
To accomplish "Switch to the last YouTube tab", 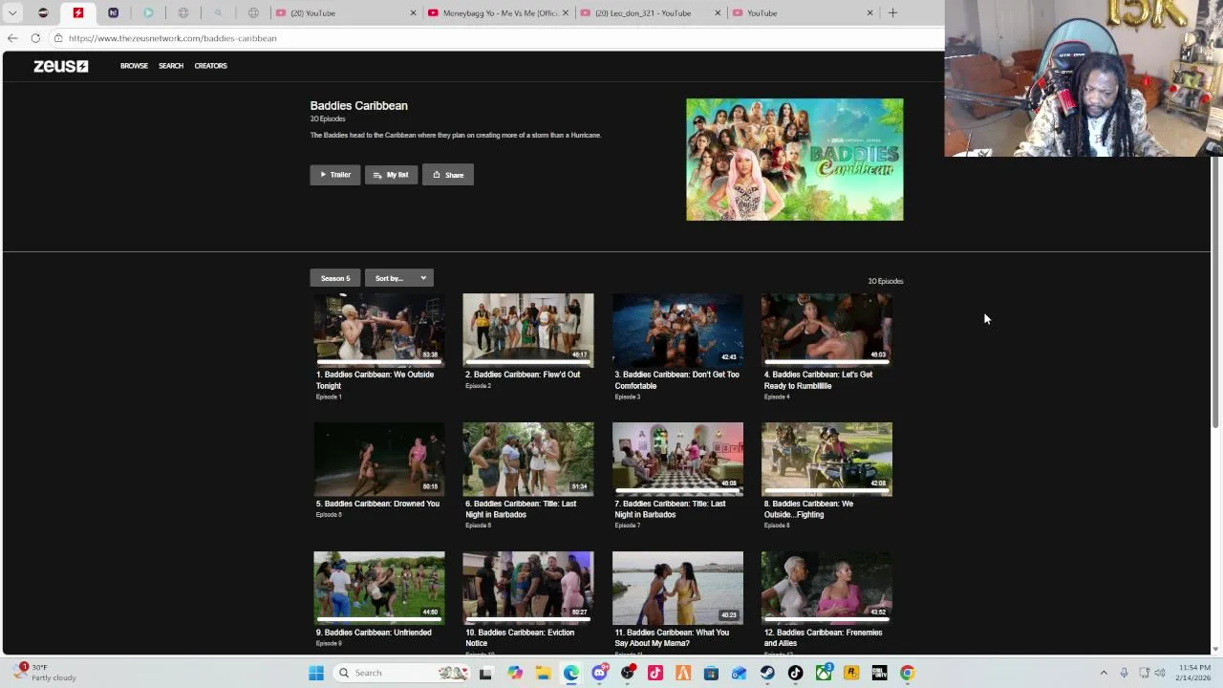I will click(x=803, y=13).
